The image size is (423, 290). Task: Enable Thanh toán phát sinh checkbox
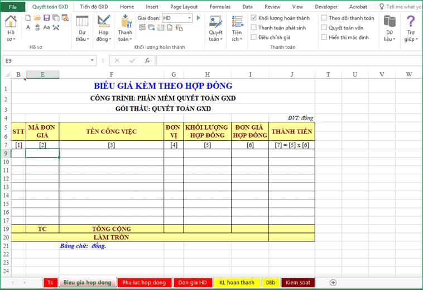point(254,27)
